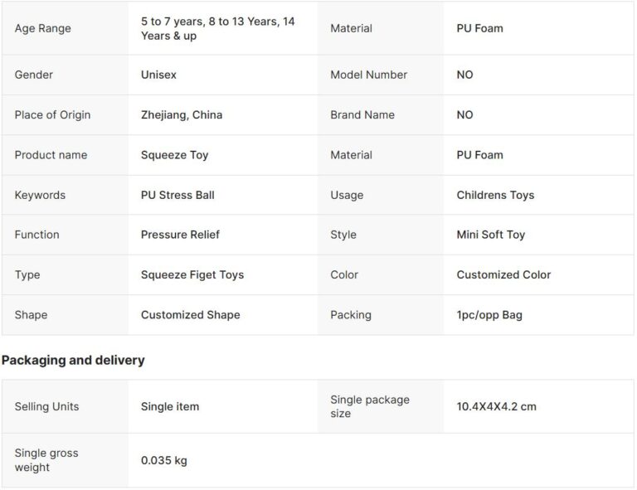Click the Single gross weight label

pos(45,460)
